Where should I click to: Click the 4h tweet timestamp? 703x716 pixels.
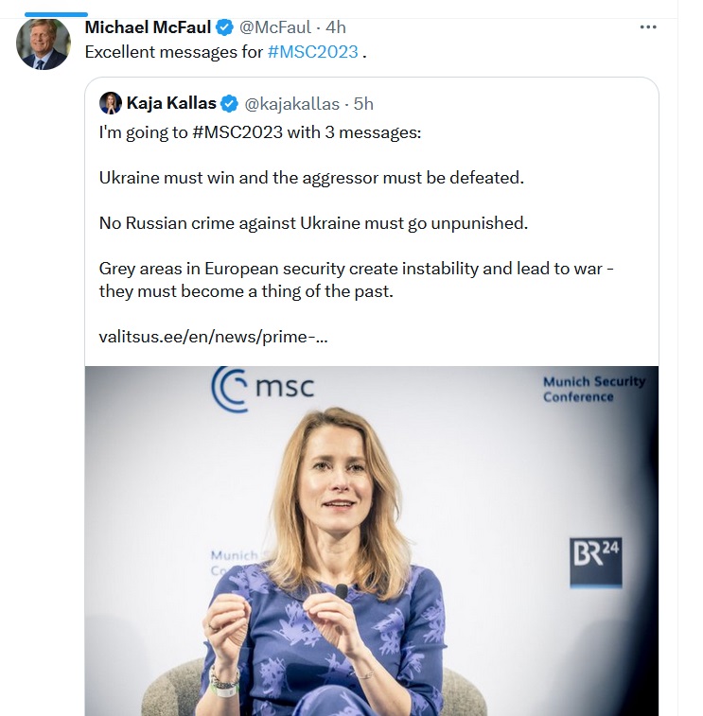(x=335, y=27)
